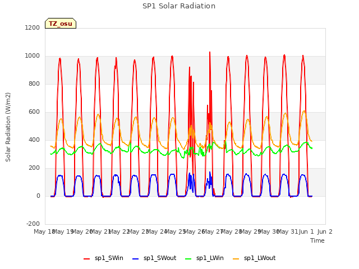This screenshot has width=359, height=269.
Task: Click the blue sp1_SWout legend color marker
Action: tap(136, 259)
